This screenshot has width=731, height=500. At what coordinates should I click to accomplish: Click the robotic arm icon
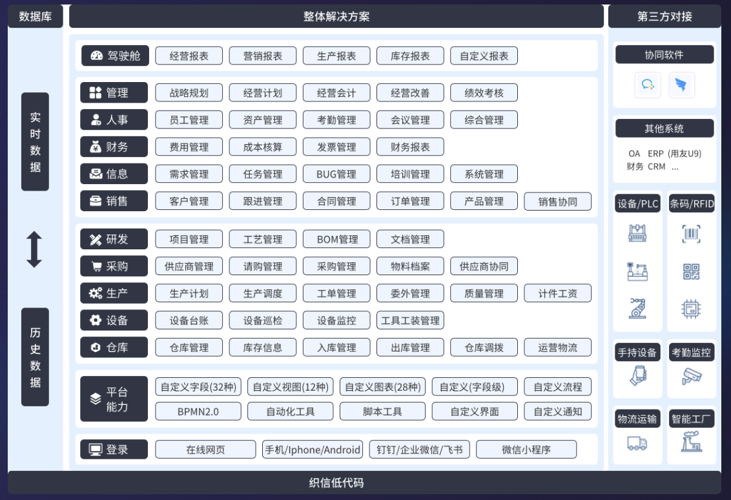pos(637,309)
